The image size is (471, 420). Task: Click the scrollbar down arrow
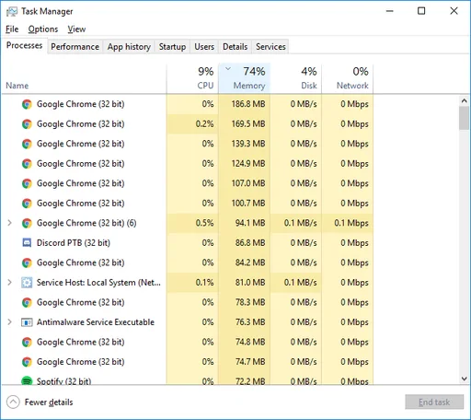coord(465,379)
